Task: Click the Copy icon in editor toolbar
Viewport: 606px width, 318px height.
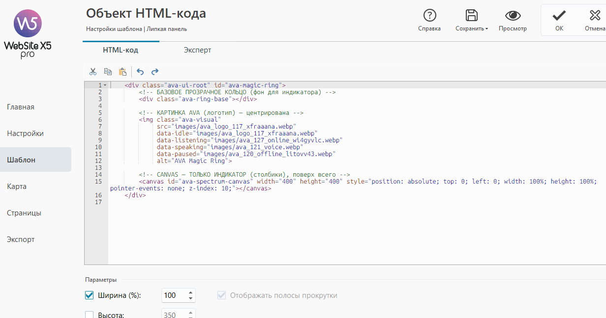Action: coord(108,71)
